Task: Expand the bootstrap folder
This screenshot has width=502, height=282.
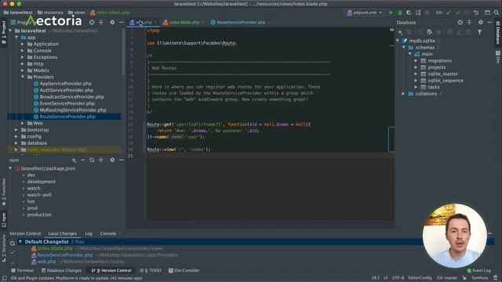Action: [16, 130]
